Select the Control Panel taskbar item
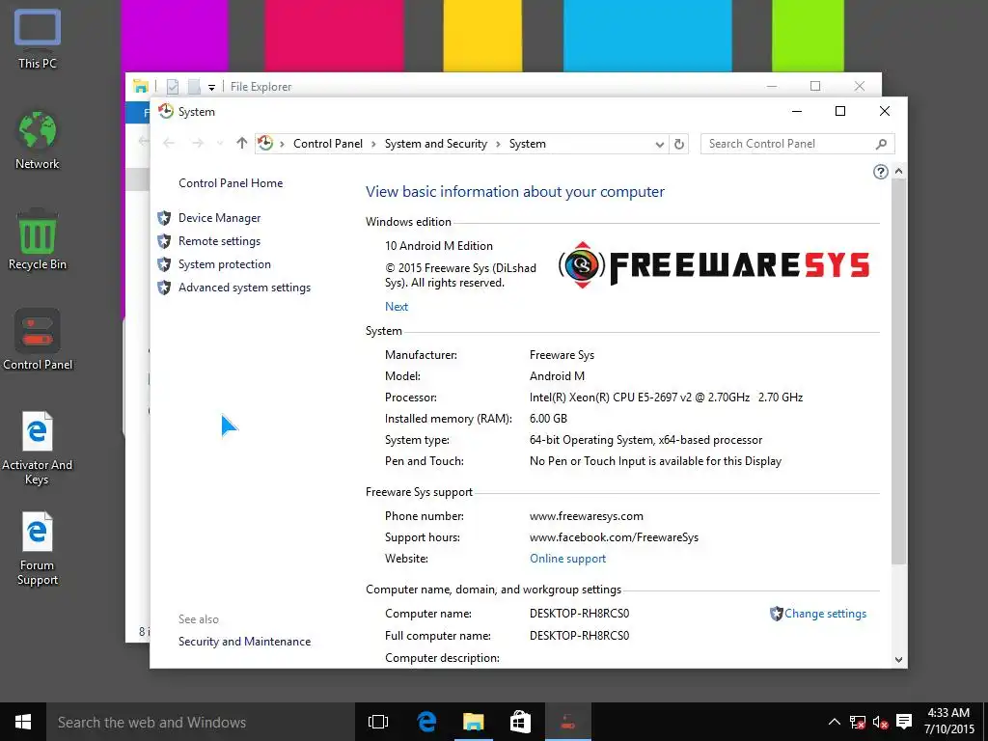Viewport: 988px width, 741px height. tap(567, 722)
